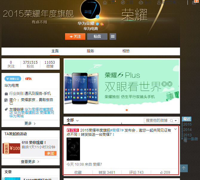Open the 华为商城 link

pos(16,116)
